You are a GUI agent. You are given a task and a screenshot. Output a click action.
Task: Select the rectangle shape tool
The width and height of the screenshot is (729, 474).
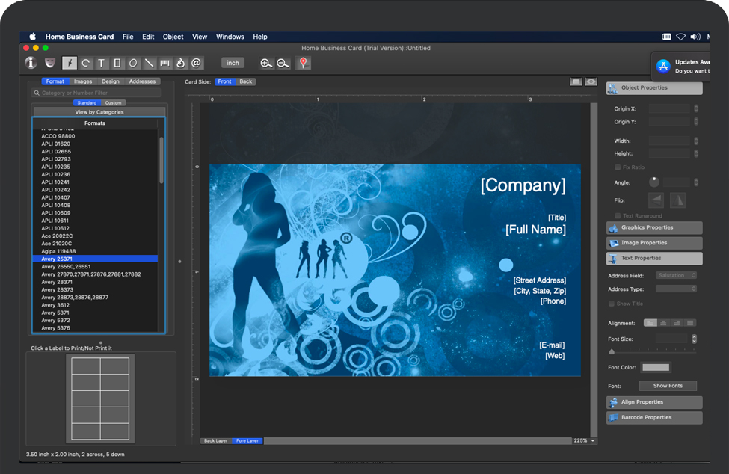(x=117, y=64)
